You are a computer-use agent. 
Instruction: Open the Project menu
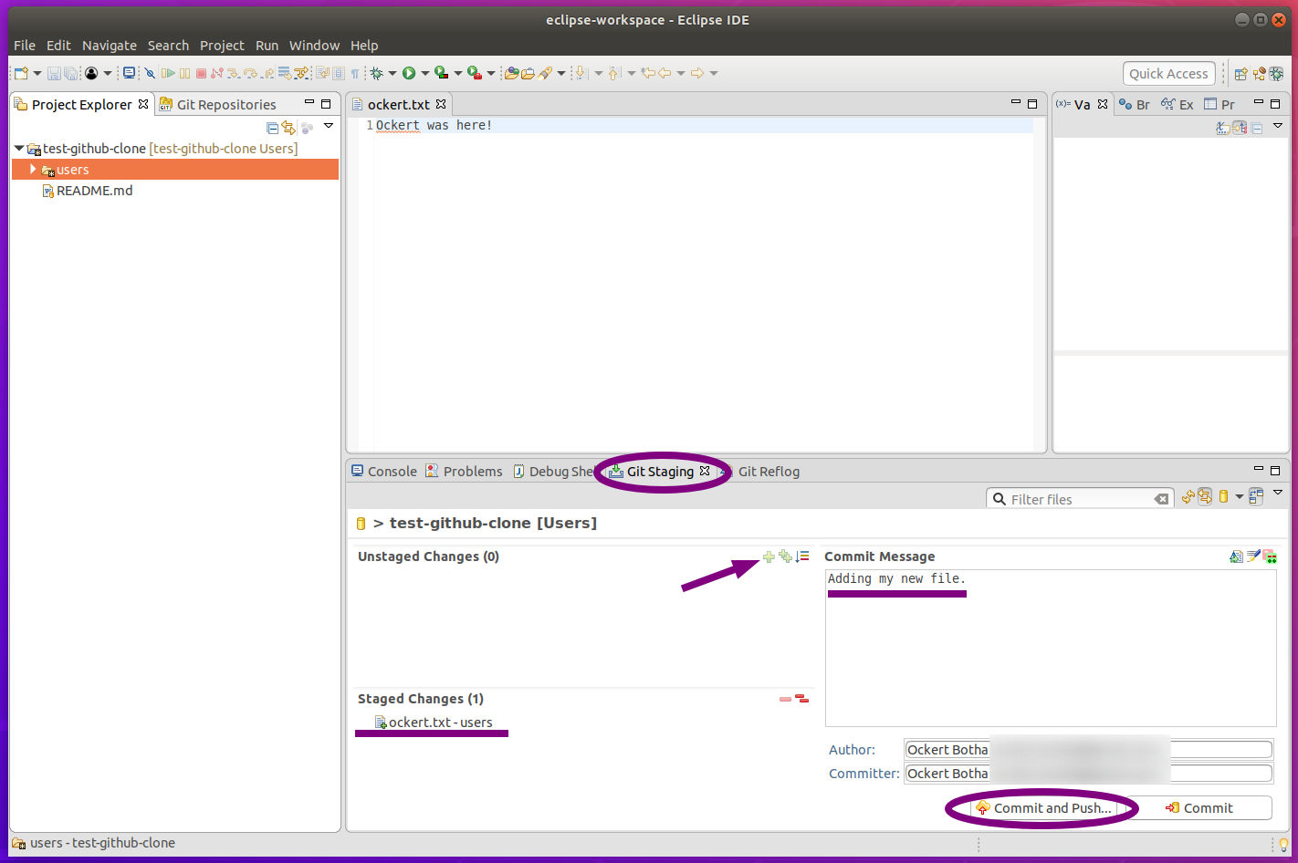point(222,46)
